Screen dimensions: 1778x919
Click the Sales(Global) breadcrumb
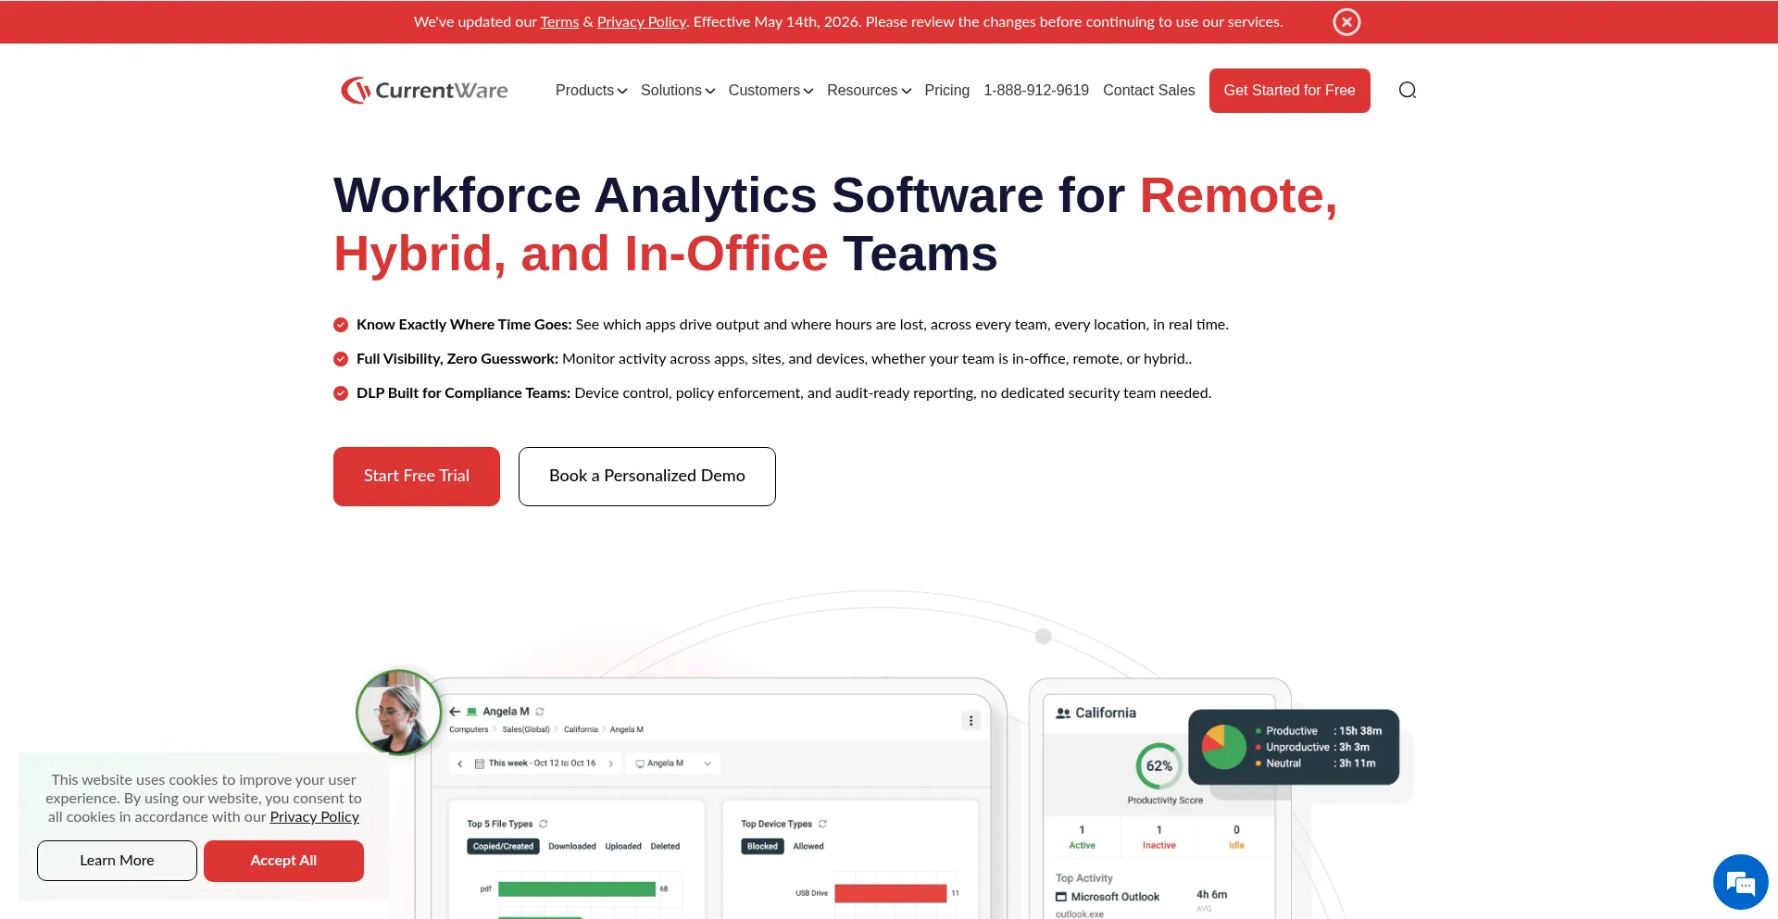(526, 729)
